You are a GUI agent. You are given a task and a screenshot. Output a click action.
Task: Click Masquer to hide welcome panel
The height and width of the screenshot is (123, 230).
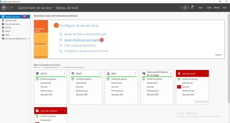pos(218,55)
